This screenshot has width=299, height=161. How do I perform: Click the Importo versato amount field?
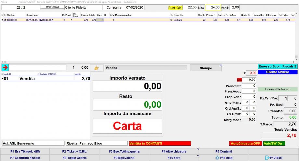127,86
